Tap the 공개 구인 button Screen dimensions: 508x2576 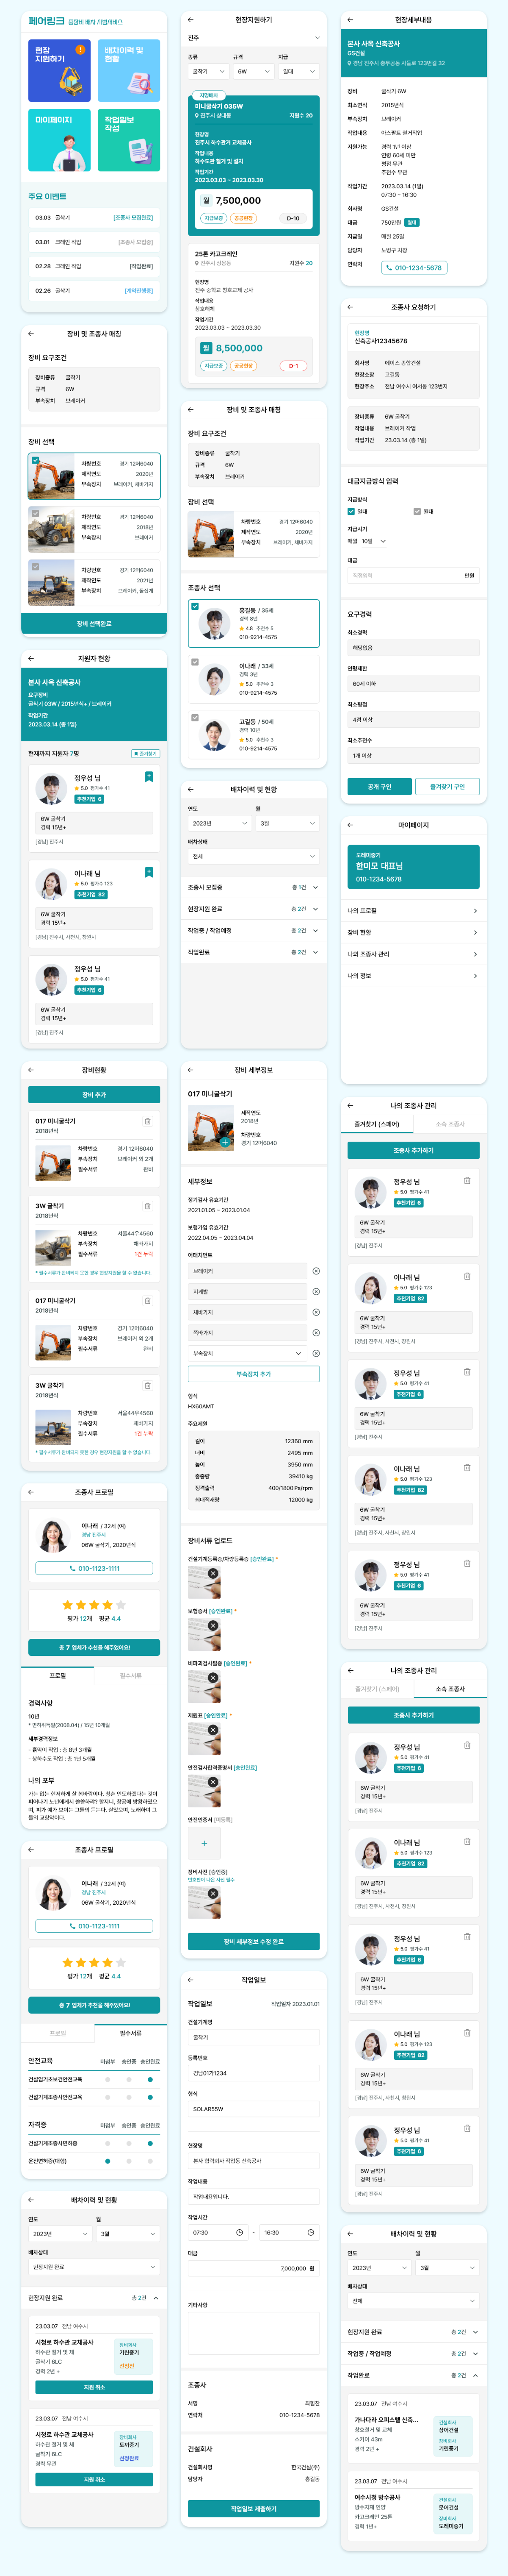click(379, 787)
